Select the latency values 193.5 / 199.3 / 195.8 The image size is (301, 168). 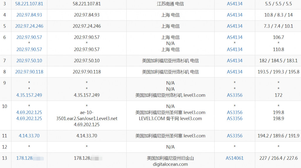click(278, 72)
